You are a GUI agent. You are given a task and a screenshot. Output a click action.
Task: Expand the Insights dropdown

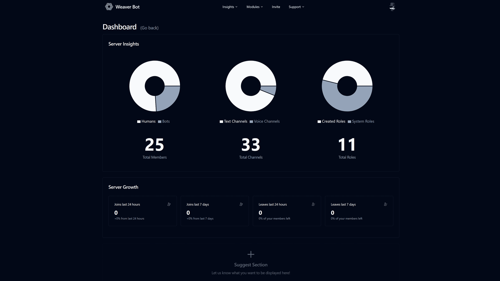click(x=230, y=7)
